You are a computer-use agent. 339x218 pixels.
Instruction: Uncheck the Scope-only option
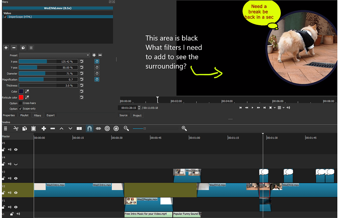tap(20, 109)
